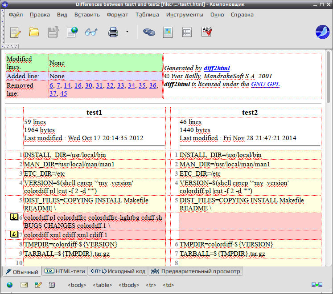
Task: Select the <tbody> tag in status bar
Action: point(129,285)
